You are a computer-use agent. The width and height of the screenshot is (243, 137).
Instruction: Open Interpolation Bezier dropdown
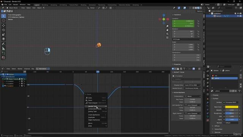pyautogui.click(x=193, y=96)
